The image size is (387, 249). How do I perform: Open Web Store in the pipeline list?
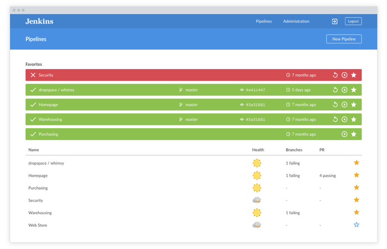37,225
